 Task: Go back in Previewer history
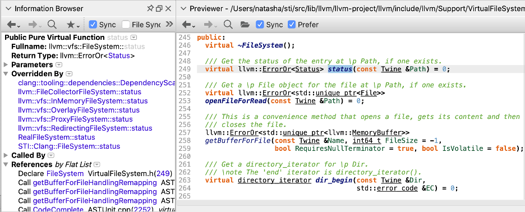pyautogui.click(x=188, y=25)
